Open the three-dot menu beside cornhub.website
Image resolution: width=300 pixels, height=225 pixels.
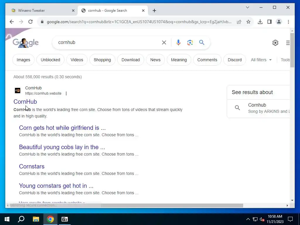point(66,93)
